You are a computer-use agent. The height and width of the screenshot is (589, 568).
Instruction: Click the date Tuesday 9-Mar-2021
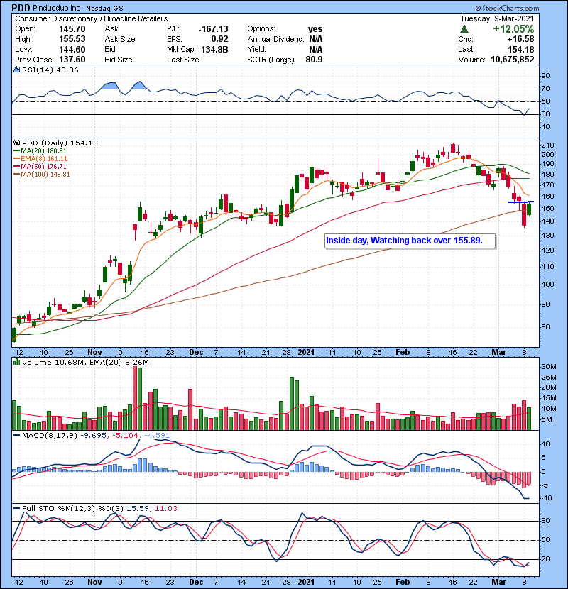pos(496,18)
